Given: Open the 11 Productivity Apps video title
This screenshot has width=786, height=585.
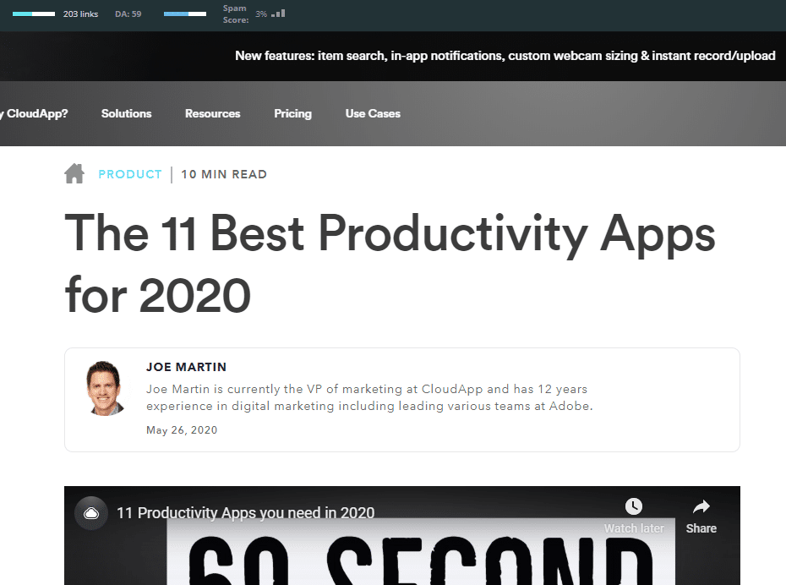Looking at the screenshot, I should click(246, 513).
